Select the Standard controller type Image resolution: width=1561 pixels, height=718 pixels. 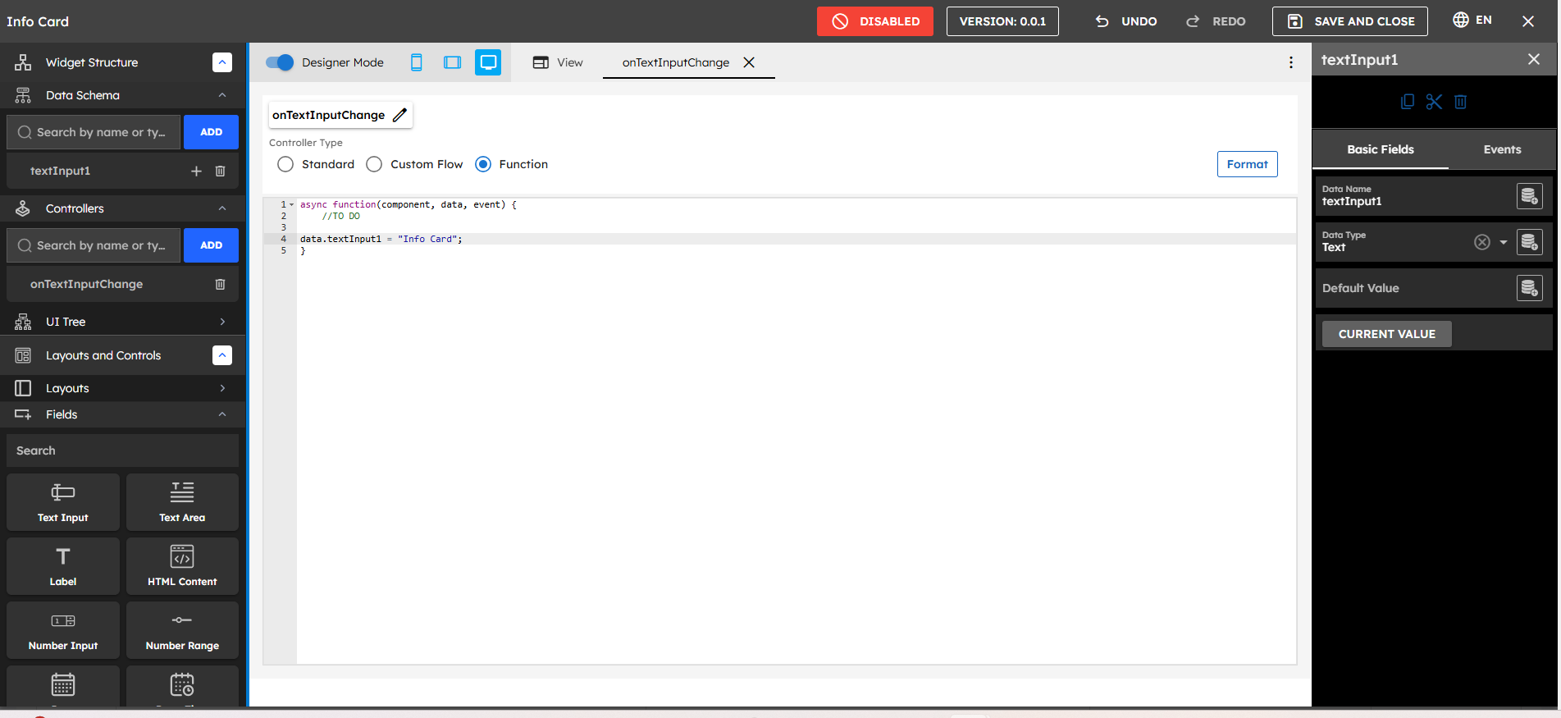pyautogui.click(x=285, y=164)
